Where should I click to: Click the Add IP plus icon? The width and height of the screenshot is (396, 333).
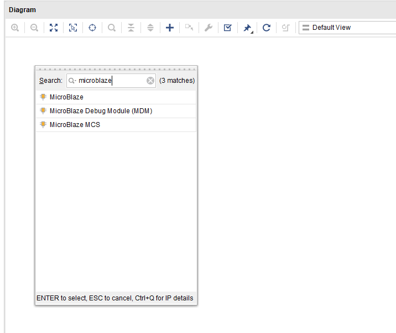tap(170, 28)
